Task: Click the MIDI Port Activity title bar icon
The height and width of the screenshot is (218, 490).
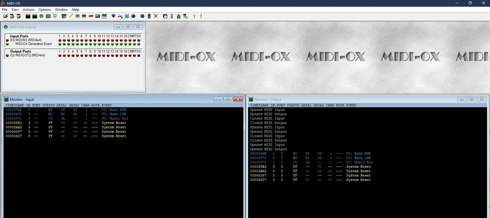Action: point(6,27)
